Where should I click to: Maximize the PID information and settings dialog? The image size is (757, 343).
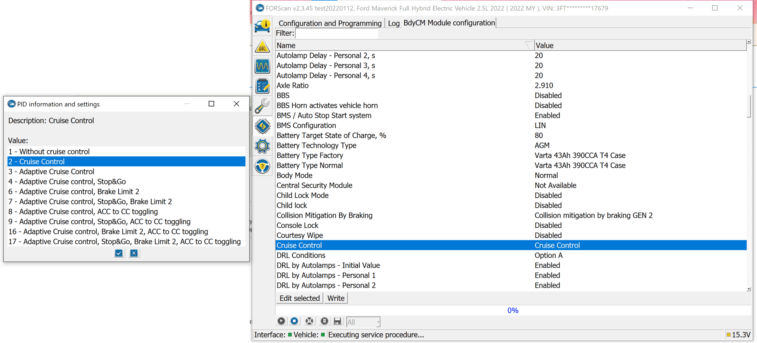(x=211, y=104)
